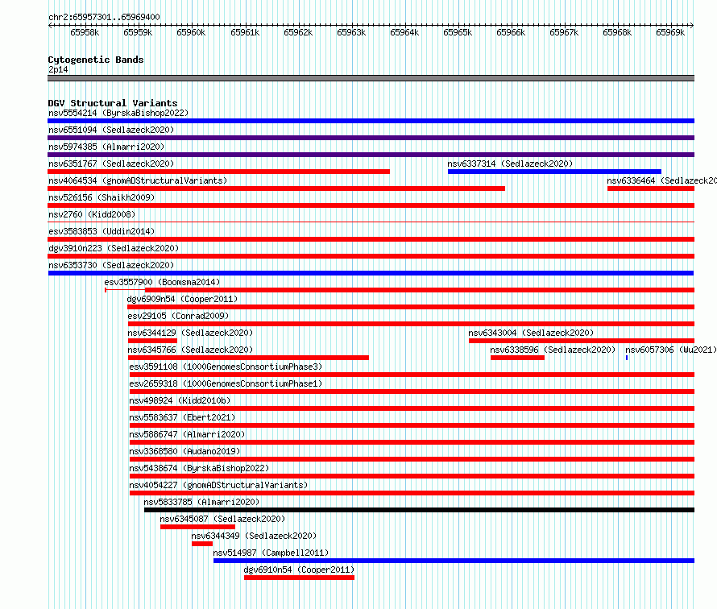Click the red bar of esv3557900
Image resolution: width=717 pixels, height=609 pixels.
click(420, 290)
